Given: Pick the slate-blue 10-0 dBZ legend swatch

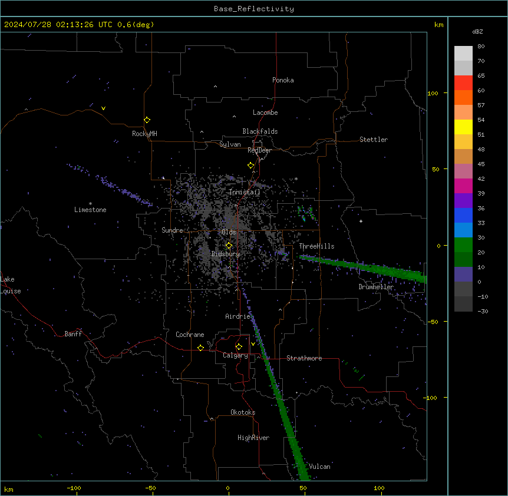Looking at the screenshot, I should [x=463, y=275].
